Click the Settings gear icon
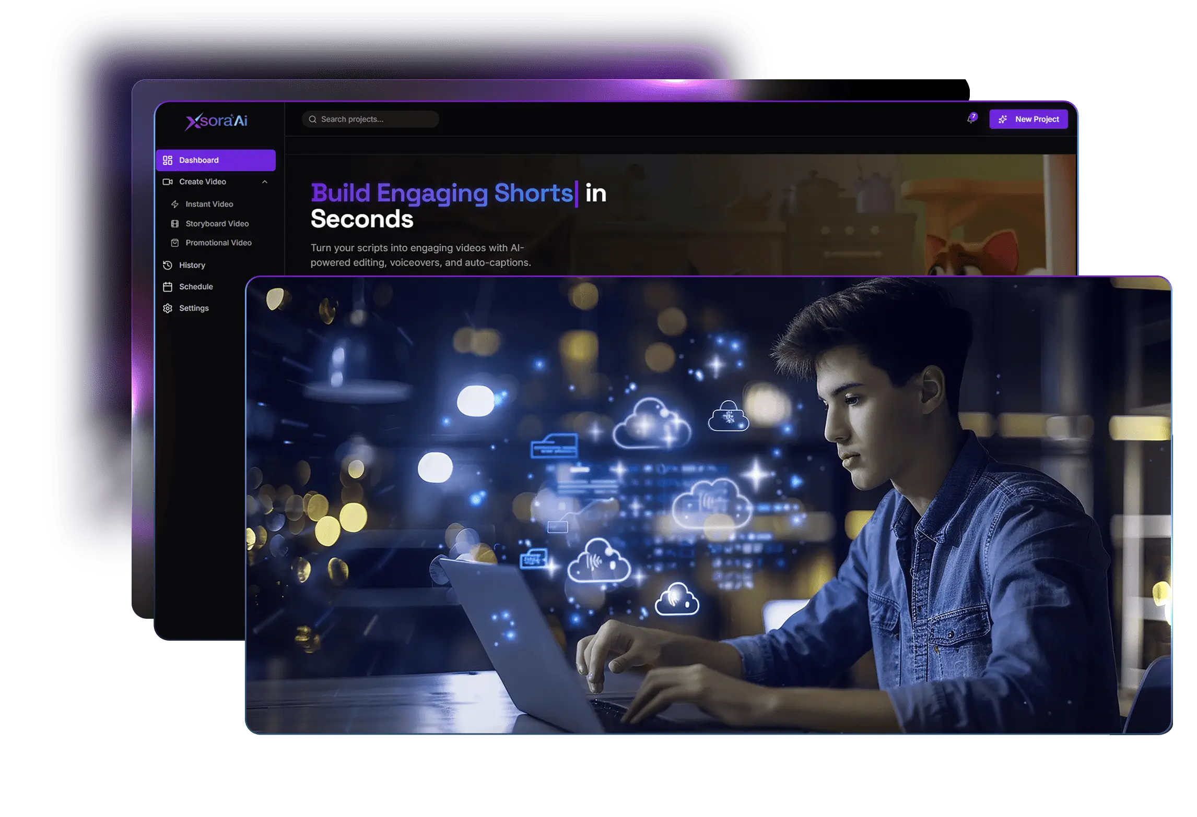 [168, 308]
